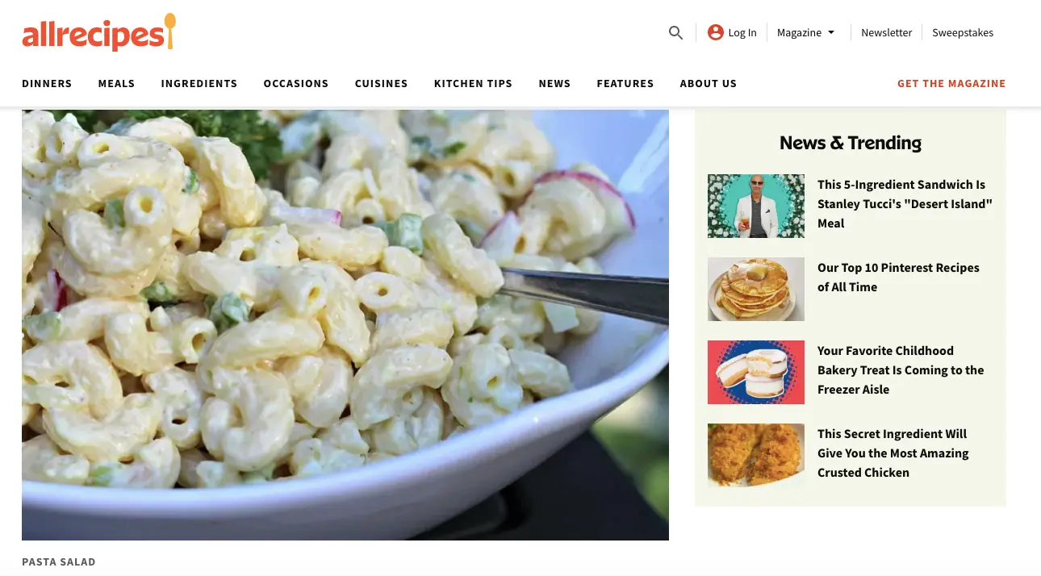Open the pancakes Pinterest recipes thumbnail
1041x576 pixels.
pyautogui.click(x=756, y=289)
